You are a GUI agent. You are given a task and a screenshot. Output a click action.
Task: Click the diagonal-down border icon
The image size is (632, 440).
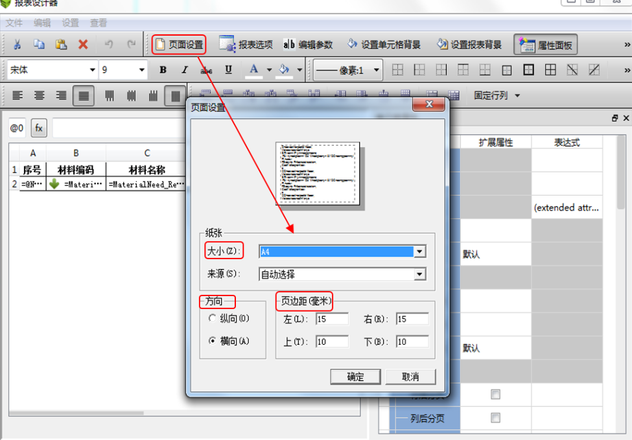pos(572,70)
